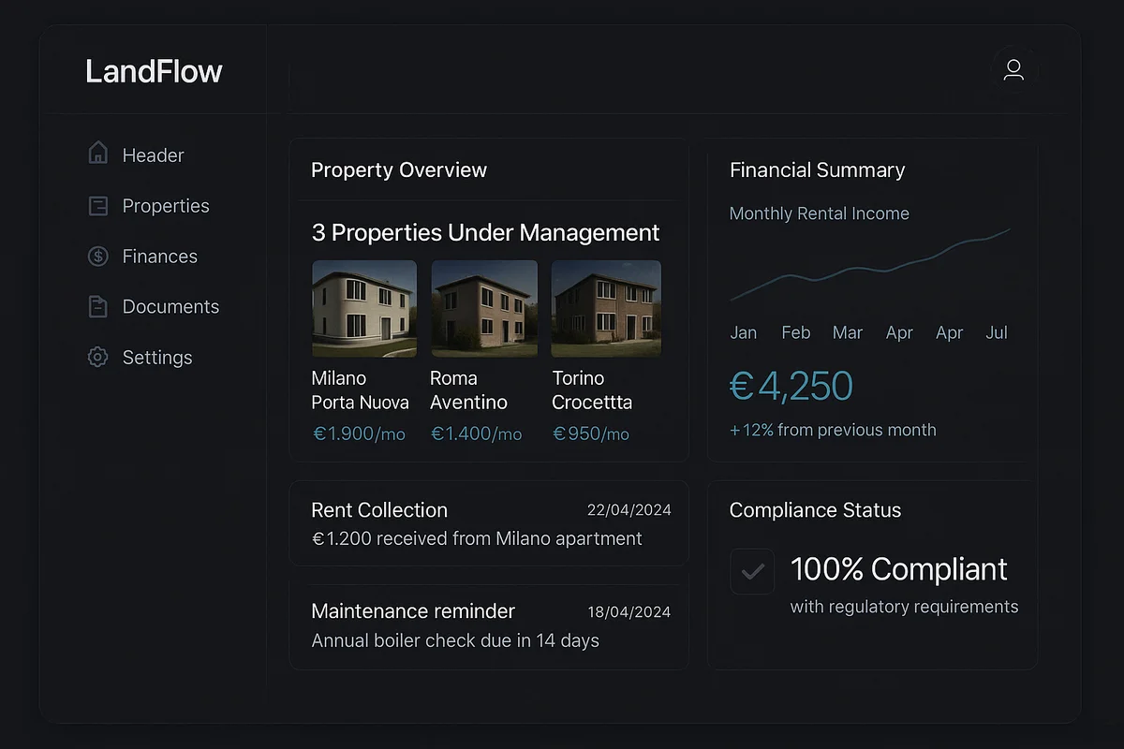Click the Documents page icon
This screenshot has width=1124, height=749.
pos(97,306)
